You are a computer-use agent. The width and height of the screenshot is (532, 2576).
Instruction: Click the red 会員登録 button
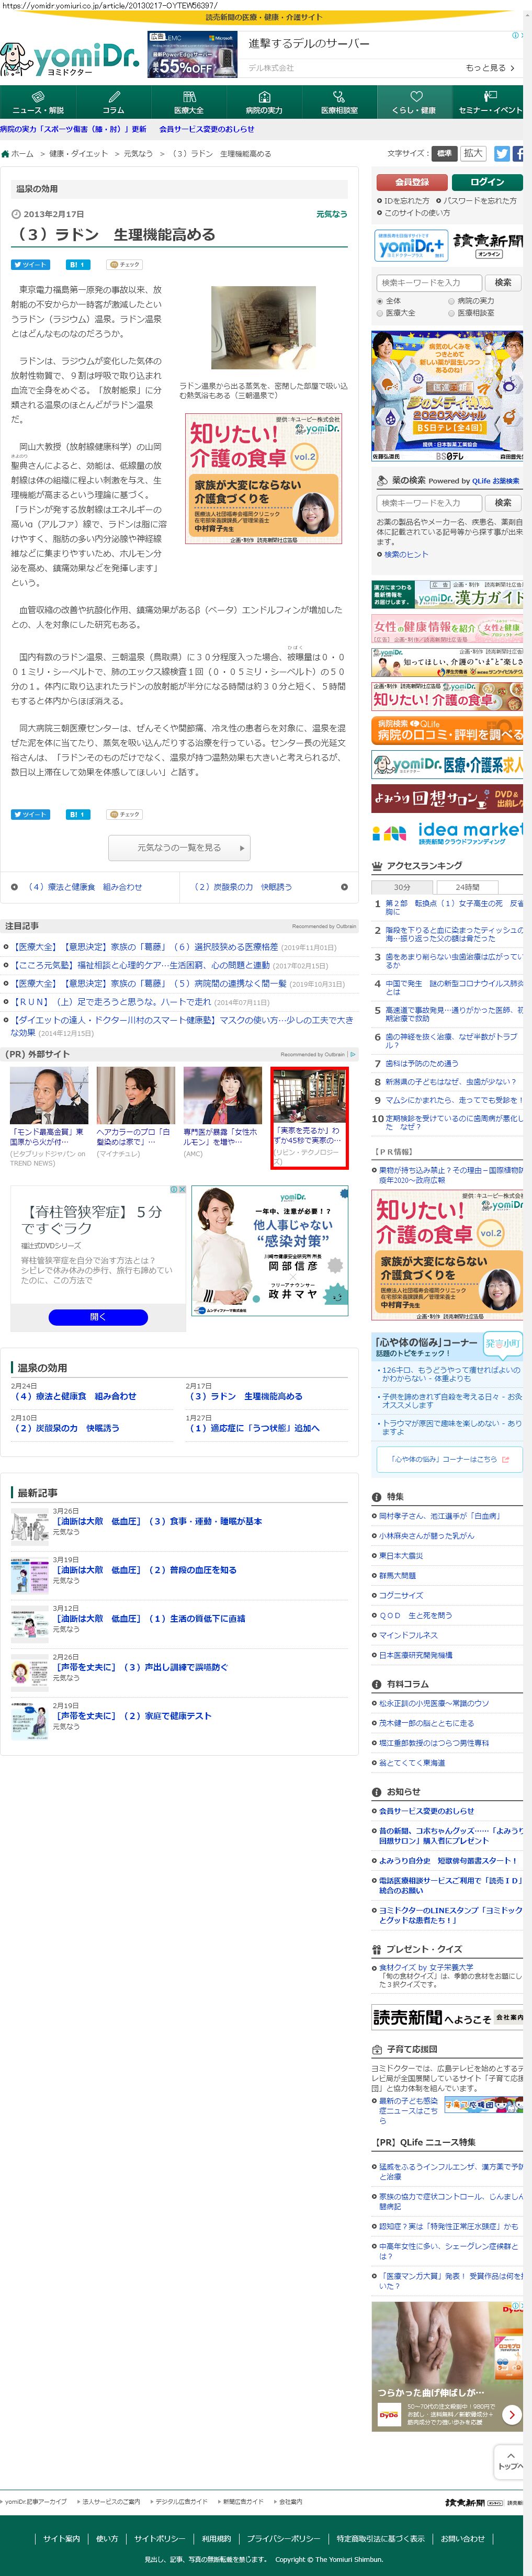tap(411, 182)
